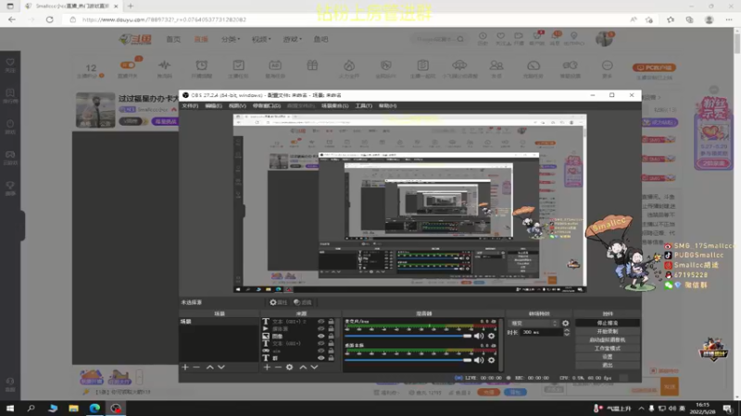Expand the 视频 dropdown on Douyu
Viewport: 741px width, 416px height.
pyautogui.click(x=261, y=39)
